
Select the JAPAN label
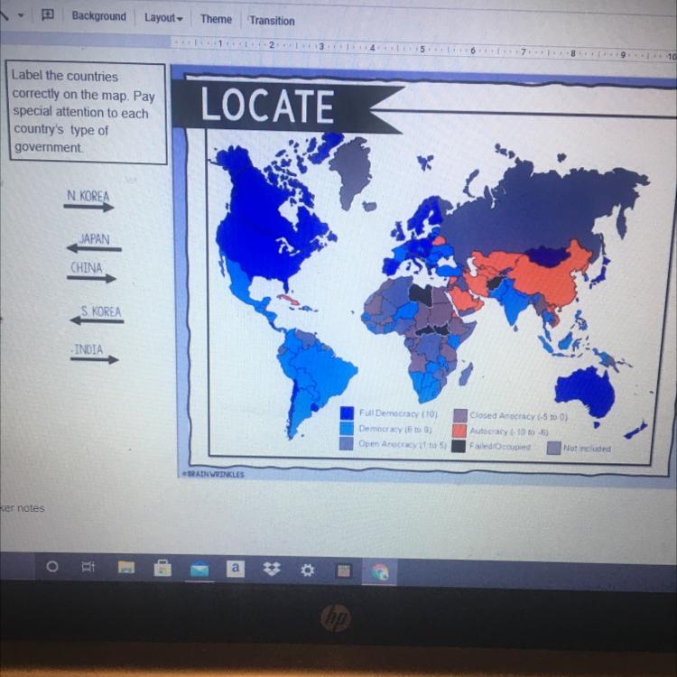coord(95,239)
